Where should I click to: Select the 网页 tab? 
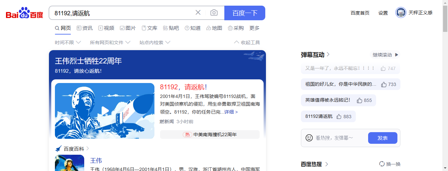(x=63, y=28)
